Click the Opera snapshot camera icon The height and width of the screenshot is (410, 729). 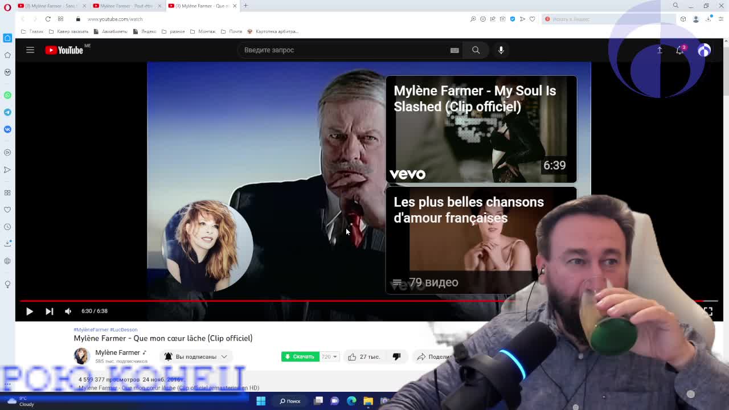point(502,19)
